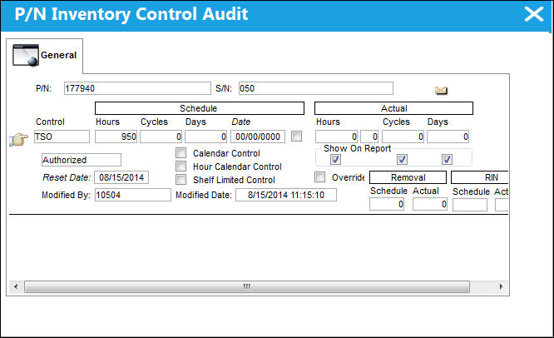Image resolution: width=554 pixels, height=338 pixels.
Task: Click the pointing hand row icon
Action: [18, 139]
